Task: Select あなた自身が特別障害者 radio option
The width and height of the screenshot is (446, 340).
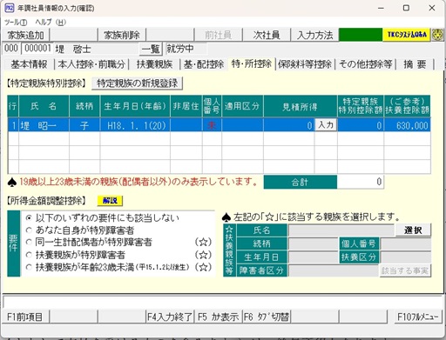Action: click(x=29, y=230)
